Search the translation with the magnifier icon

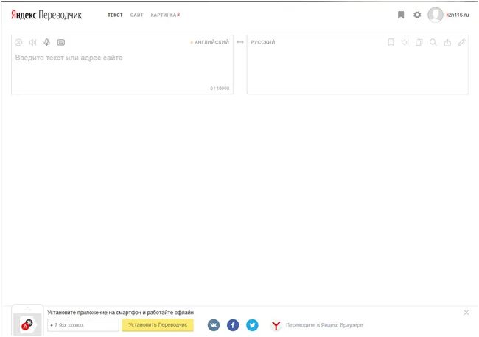click(x=433, y=42)
